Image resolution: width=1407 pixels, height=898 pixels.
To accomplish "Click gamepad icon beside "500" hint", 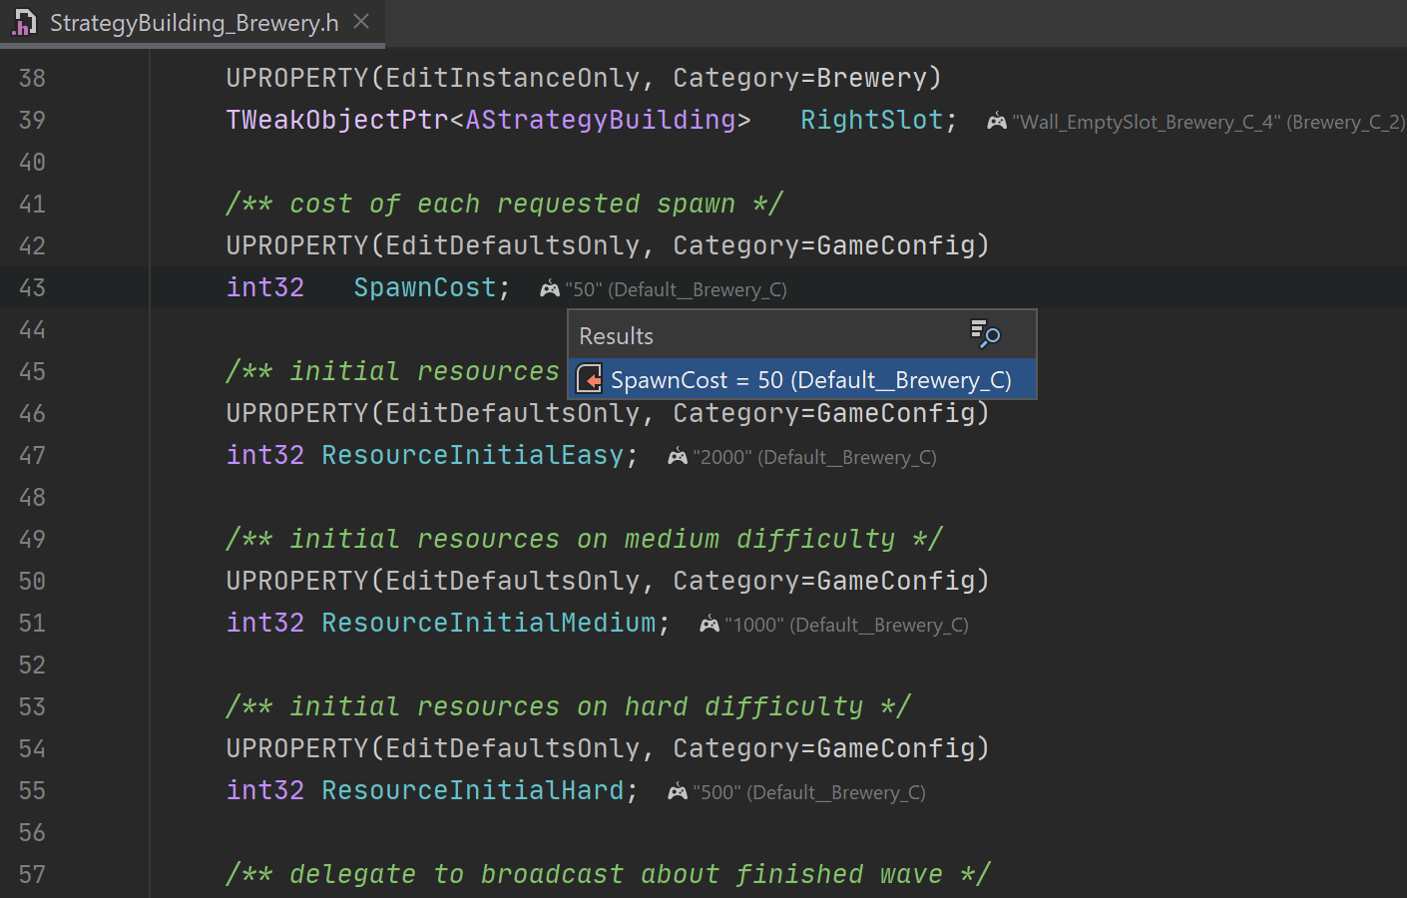I will pyautogui.click(x=678, y=792).
